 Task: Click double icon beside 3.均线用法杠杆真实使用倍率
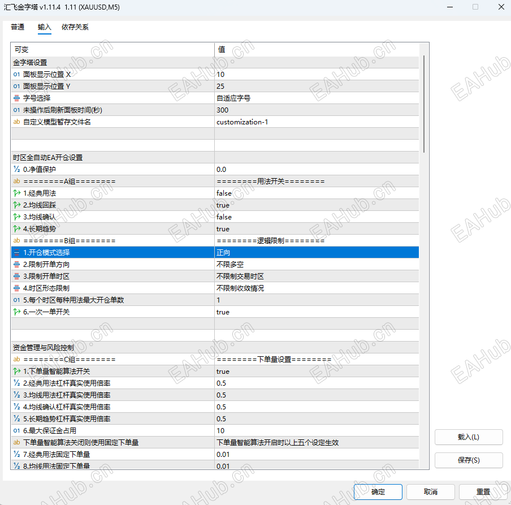[16, 395]
